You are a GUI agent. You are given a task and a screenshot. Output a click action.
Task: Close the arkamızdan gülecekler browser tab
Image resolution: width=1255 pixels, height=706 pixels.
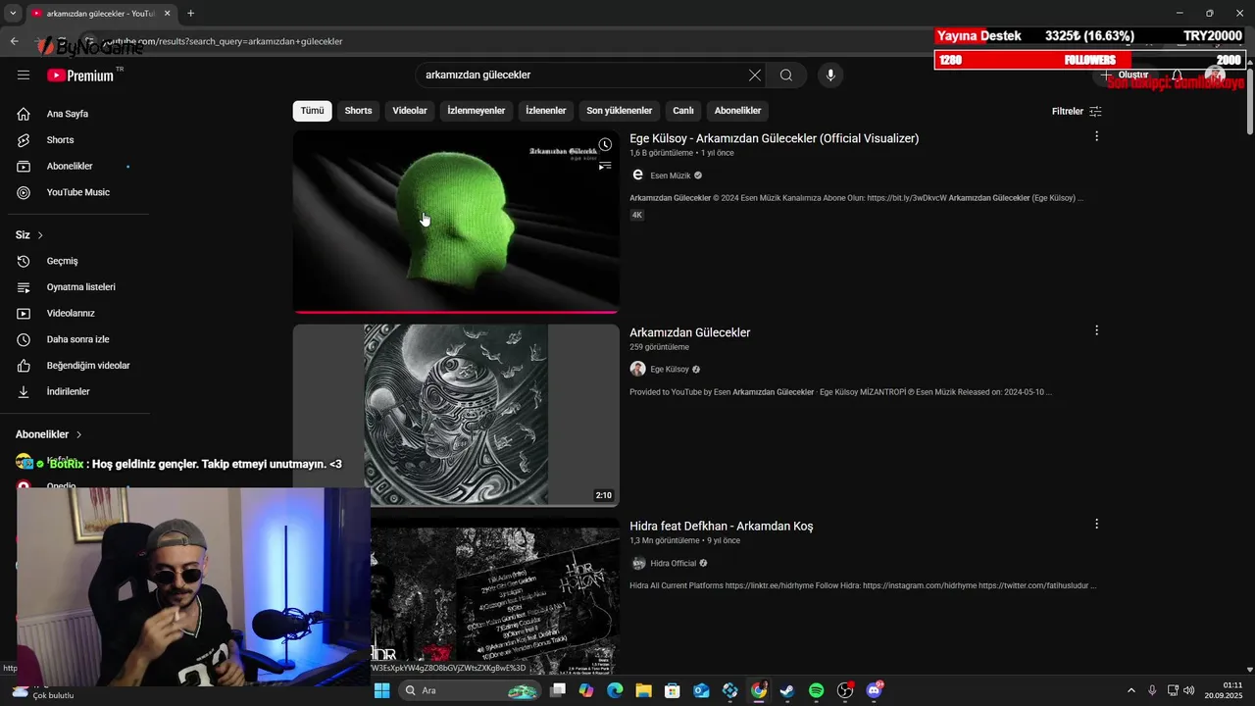[166, 13]
